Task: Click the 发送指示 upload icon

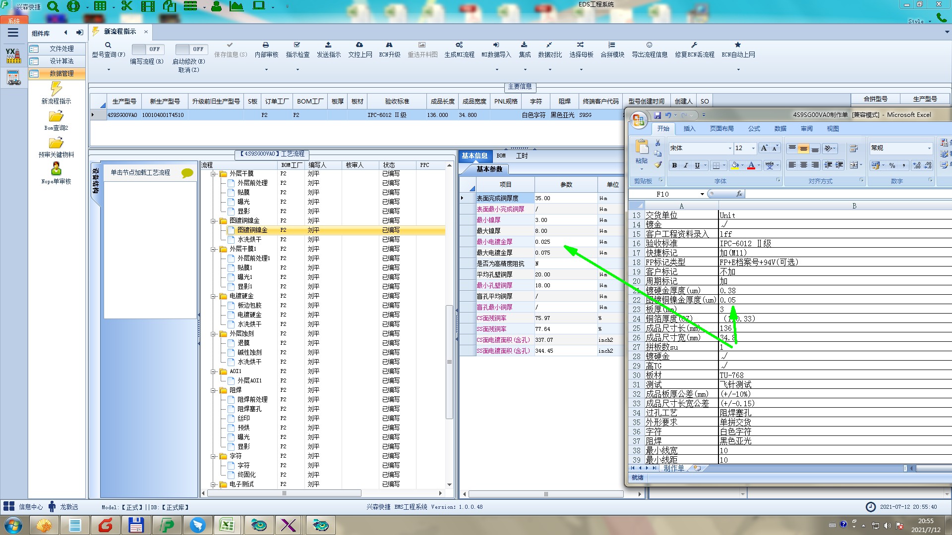Action: pos(328,45)
